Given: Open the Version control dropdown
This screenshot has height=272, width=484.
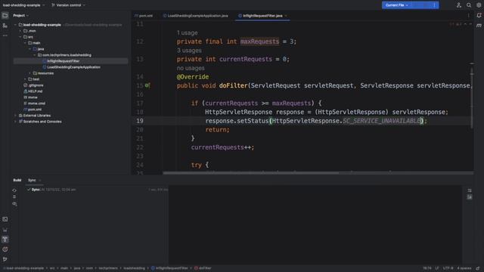Looking at the screenshot, I should [68, 5].
